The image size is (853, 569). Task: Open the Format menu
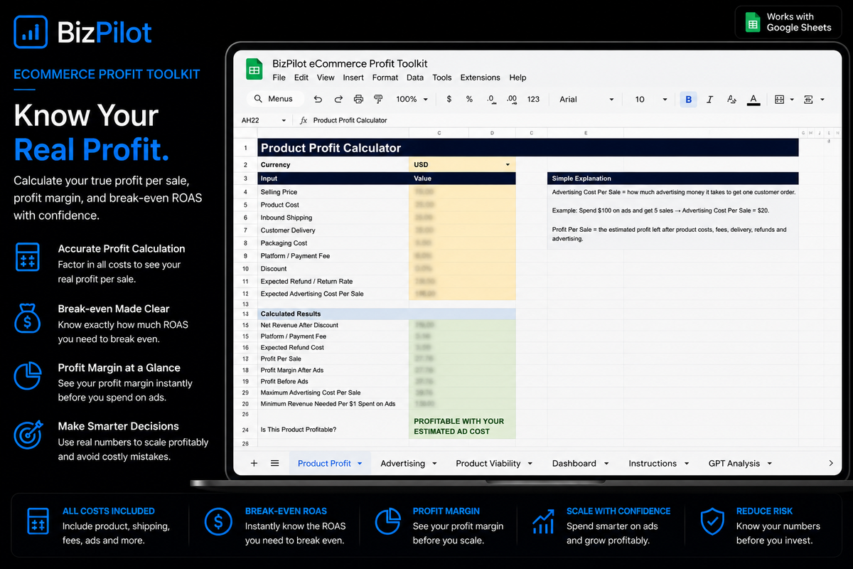click(385, 78)
